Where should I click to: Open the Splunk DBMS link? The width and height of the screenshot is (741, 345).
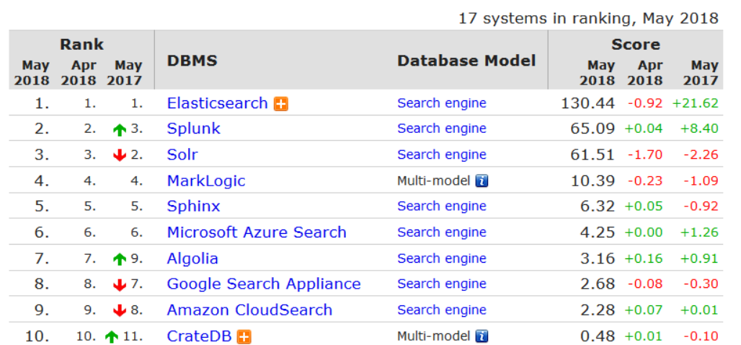click(x=193, y=128)
